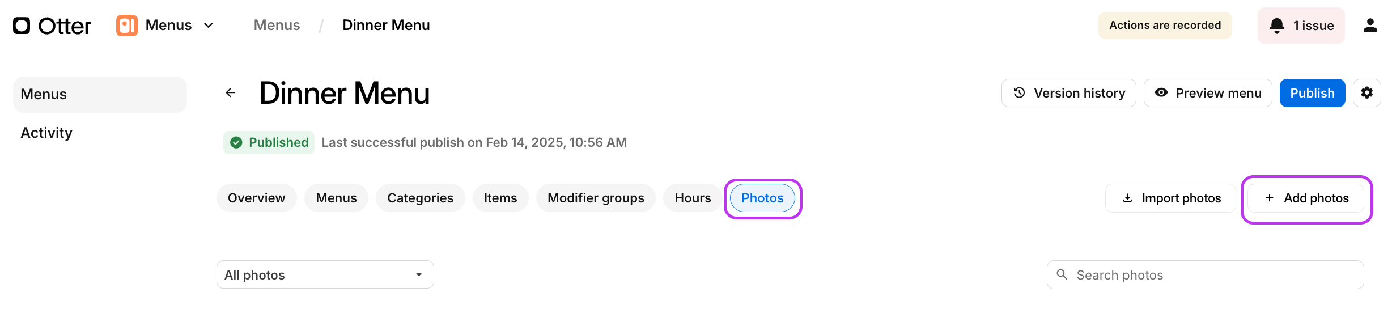Expand the Menus app switcher chevron
The width and height of the screenshot is (1392, 313).
point(209,26)
